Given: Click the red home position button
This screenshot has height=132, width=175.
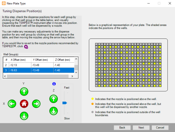Looking at the screenshot, I should (x=24, y=104).
